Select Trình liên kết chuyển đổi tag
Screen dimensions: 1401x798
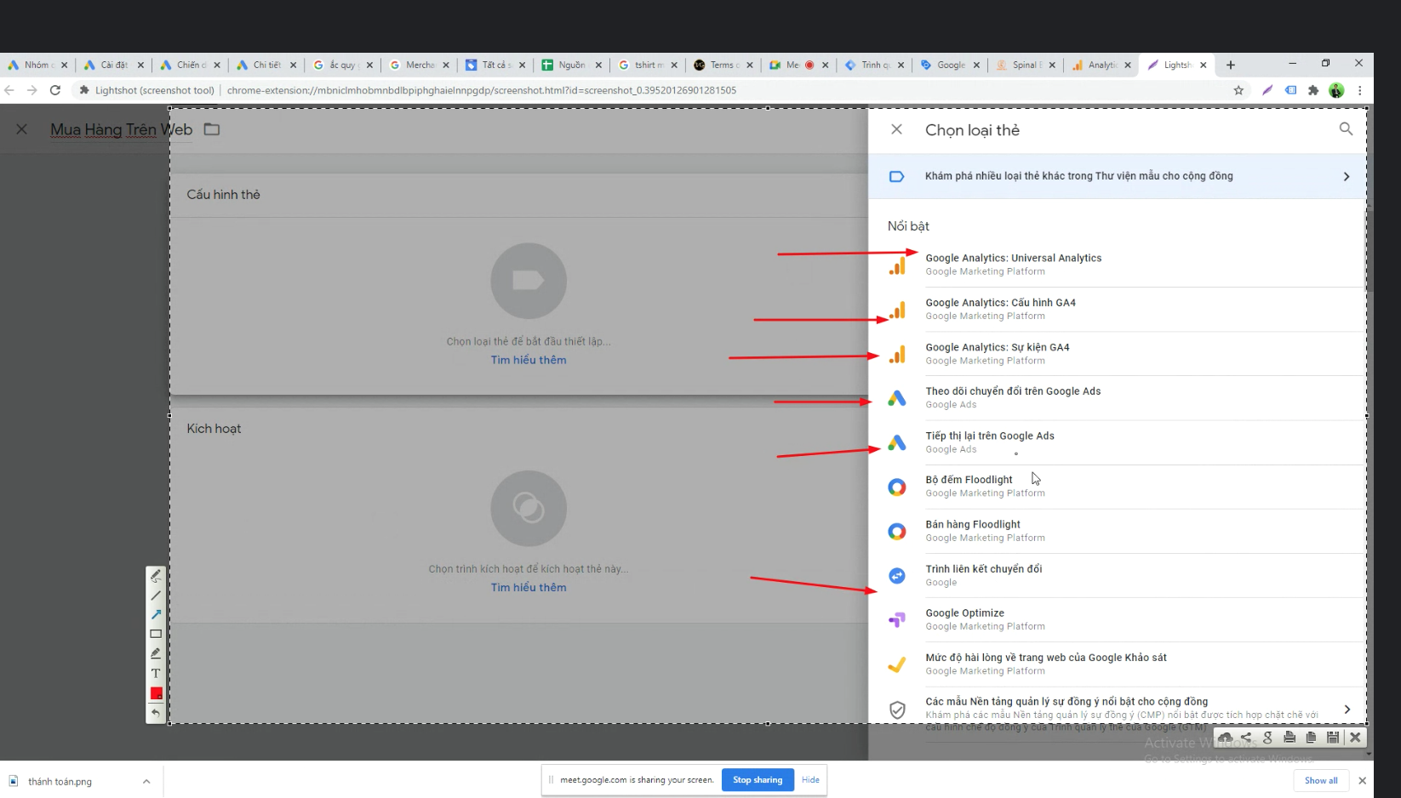pos(1118,575)
